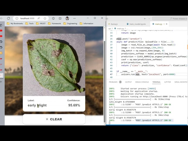Click the Potato disease search box
The image size is (188, 141).
pyautogui.click(x=170, y=19)
